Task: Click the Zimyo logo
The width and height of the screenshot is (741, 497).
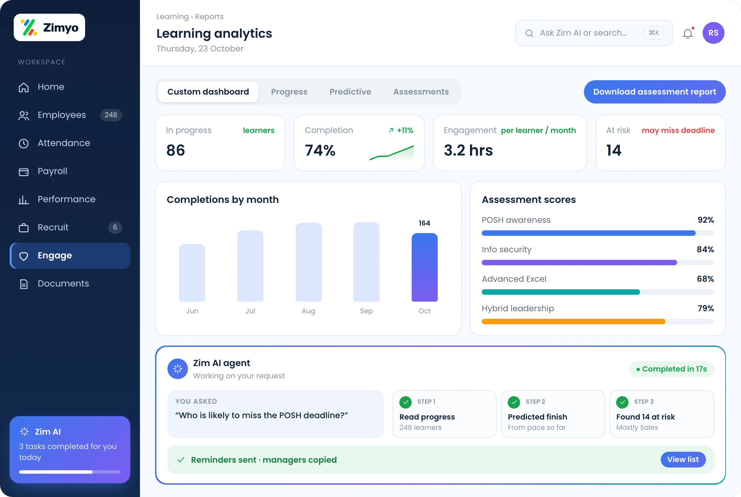Action: [x=49, y=27]
